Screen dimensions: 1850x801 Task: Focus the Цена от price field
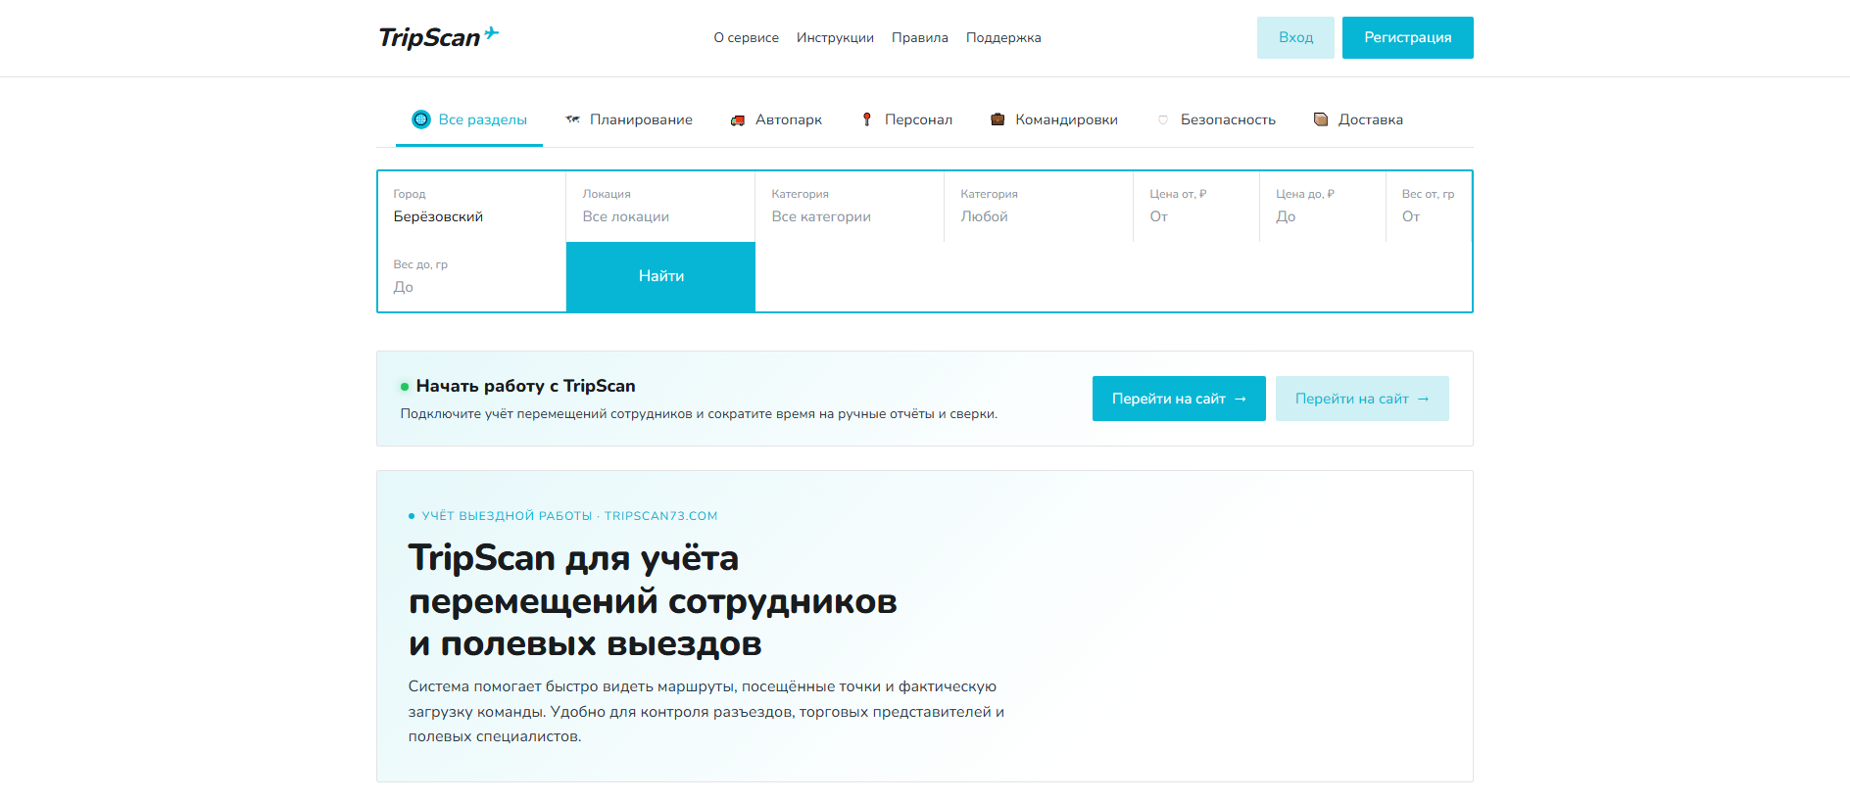click(x=1196, y=207)
